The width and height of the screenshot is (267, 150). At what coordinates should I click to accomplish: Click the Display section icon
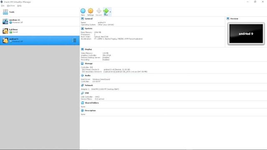(x=83, y=49)
